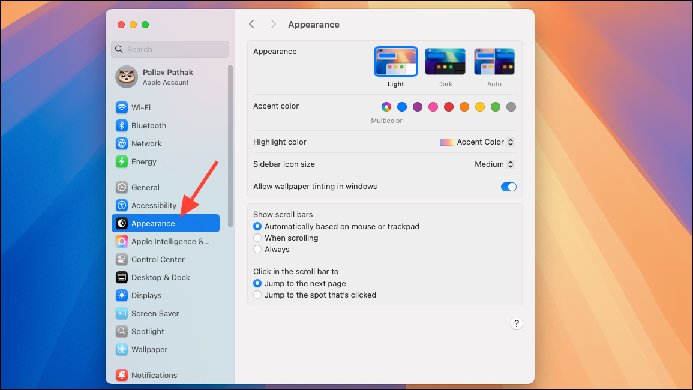Open Spotlight settings label
This screenshot has height=390, width=693.
pos(148,332)
